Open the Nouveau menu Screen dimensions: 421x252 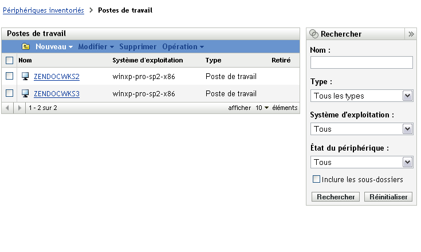click(54, 46)
